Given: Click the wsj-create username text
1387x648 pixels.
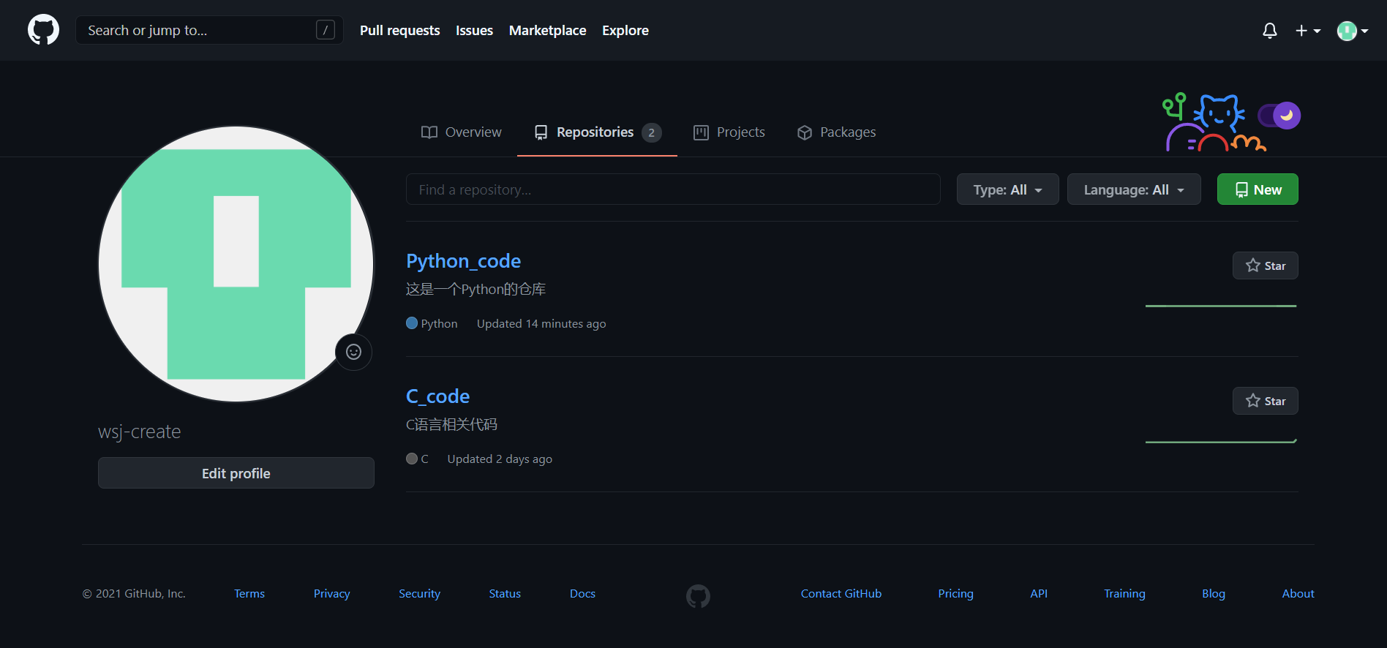Looking at the screenshot, I should point(139,432).
